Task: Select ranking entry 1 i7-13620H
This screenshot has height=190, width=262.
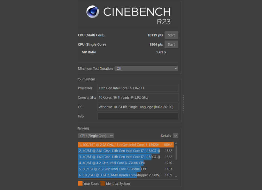Action: pyautogui.click(x=126, y=145)
